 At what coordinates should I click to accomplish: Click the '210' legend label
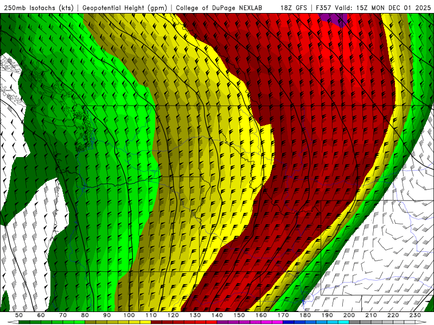(371, 315)
